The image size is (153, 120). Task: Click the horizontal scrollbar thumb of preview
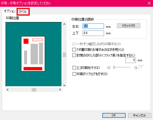click(34, 90)
